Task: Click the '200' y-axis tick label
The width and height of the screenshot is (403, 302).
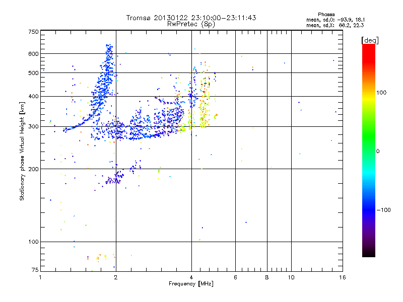Action: tap(34, 169)
